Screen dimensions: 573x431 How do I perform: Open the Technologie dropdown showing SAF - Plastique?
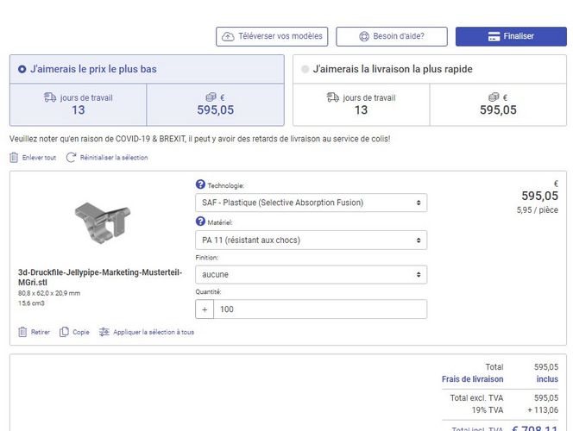(x=311, y=203)
